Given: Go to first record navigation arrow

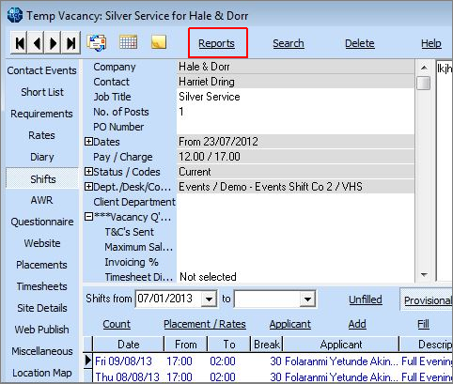Looking at the screenshot, I should pyautogui.click(x=20, y=43).
